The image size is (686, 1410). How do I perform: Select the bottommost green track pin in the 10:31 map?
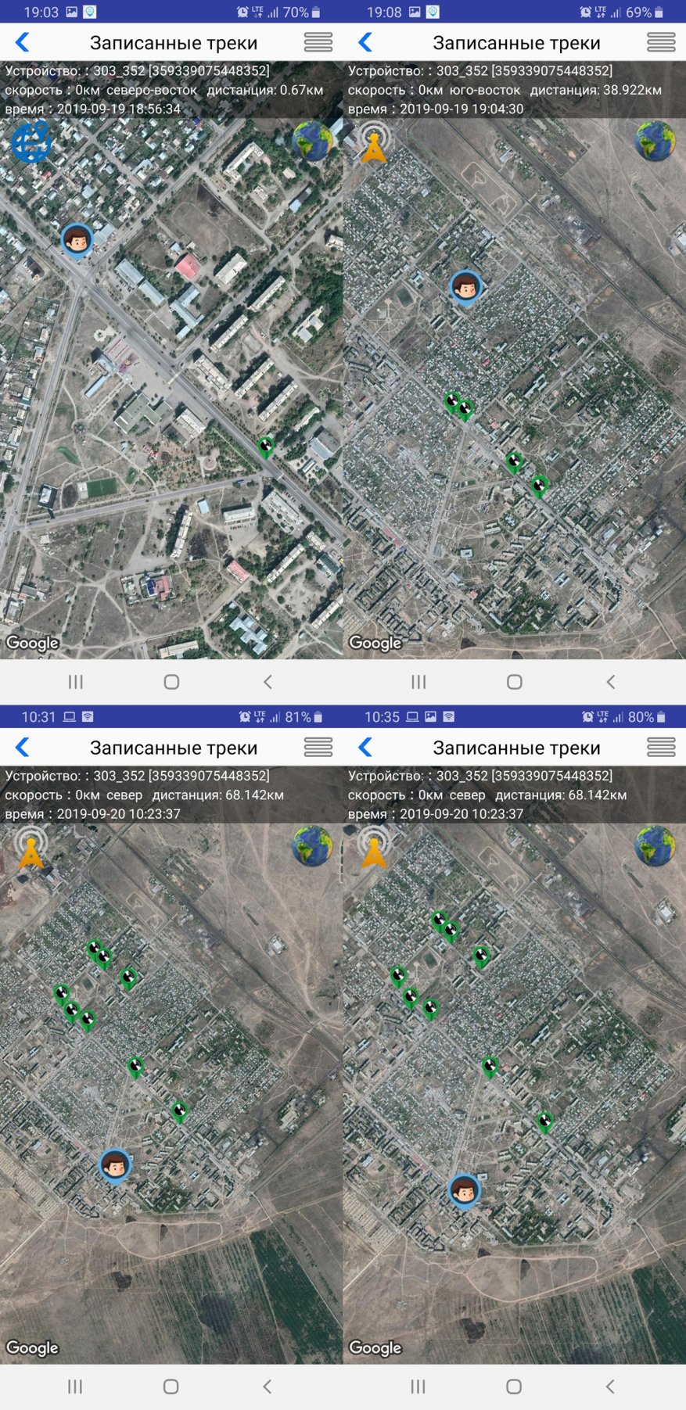coord(179,1111)
